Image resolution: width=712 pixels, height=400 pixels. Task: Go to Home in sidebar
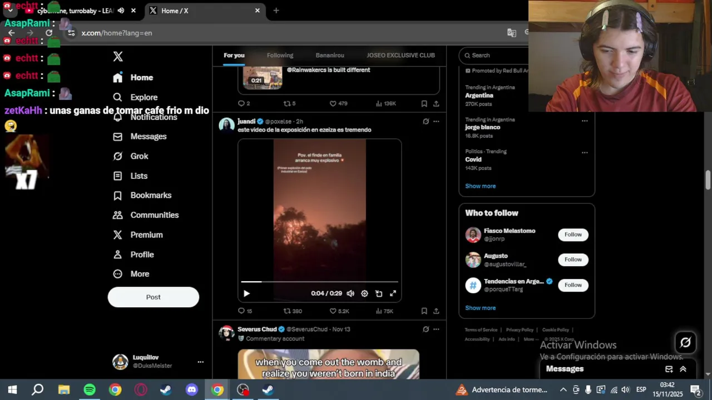(133, 77)
